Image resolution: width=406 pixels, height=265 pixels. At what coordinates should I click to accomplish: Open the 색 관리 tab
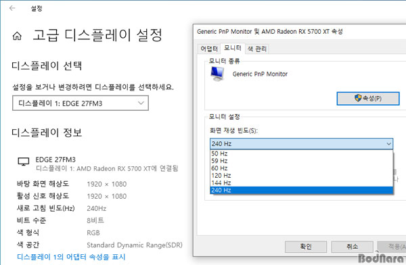click(257, 49)
